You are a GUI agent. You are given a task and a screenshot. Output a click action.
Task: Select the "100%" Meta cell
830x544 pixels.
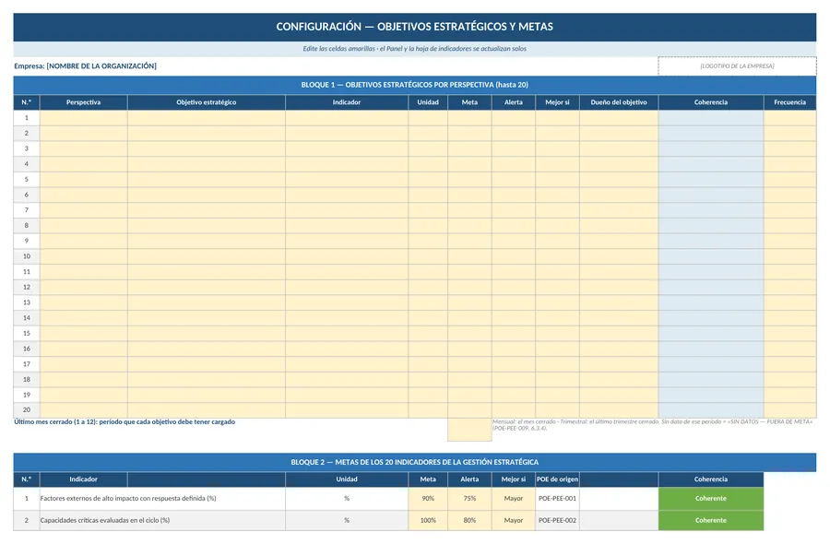pos(428,520)
